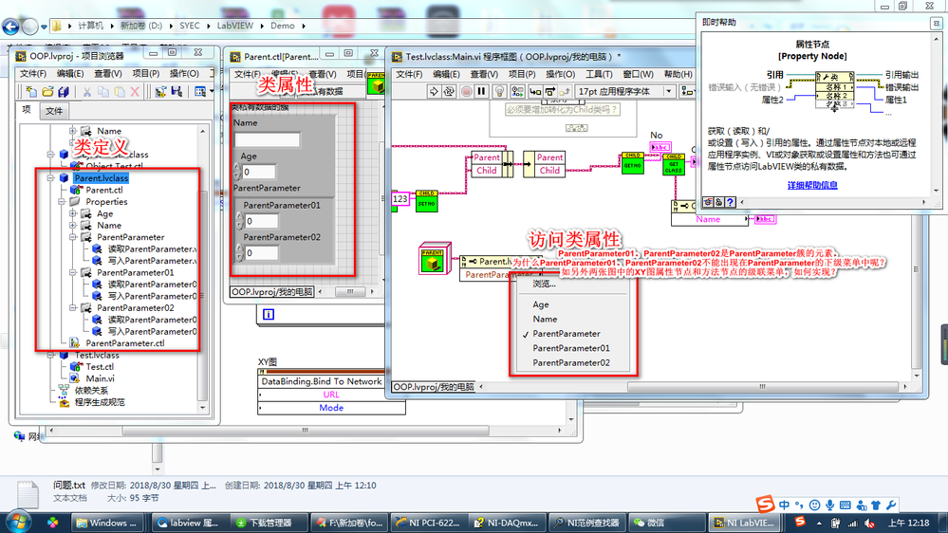Click the Windows Start orb
Screen dimensions: 948x533
[x=17, y=522]
